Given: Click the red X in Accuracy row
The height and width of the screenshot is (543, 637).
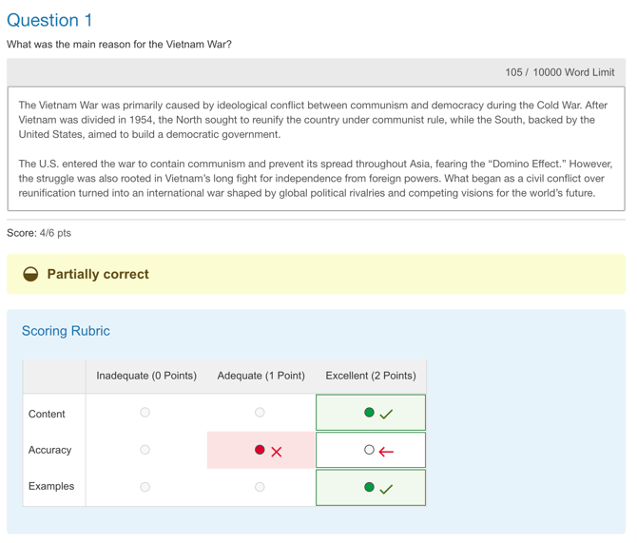Looking at the screenshot, I should point(277,452).
